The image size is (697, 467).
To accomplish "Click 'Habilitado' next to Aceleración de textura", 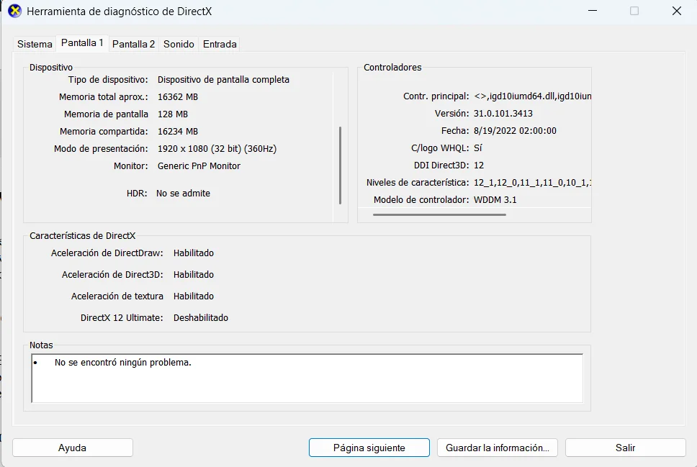I will 194,296.
